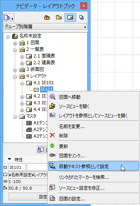Select the 2.2 建具表 layout icon

(29, 63)
